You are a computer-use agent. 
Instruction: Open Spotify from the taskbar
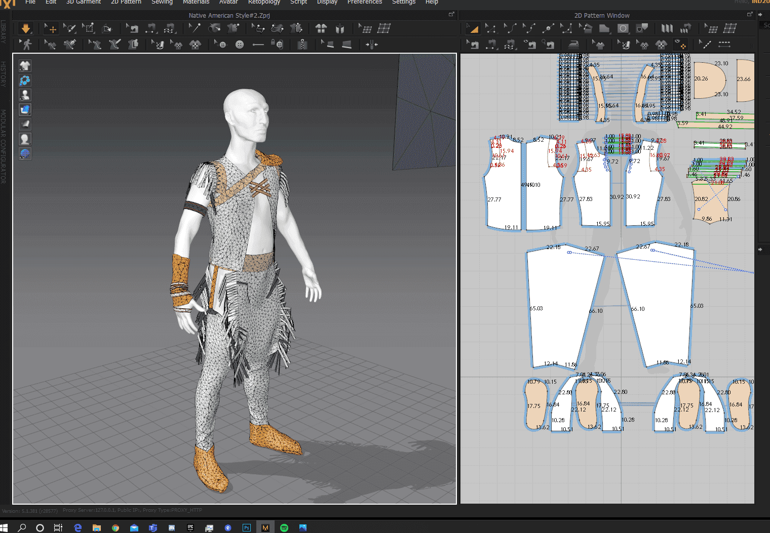[x=284, y=527]
